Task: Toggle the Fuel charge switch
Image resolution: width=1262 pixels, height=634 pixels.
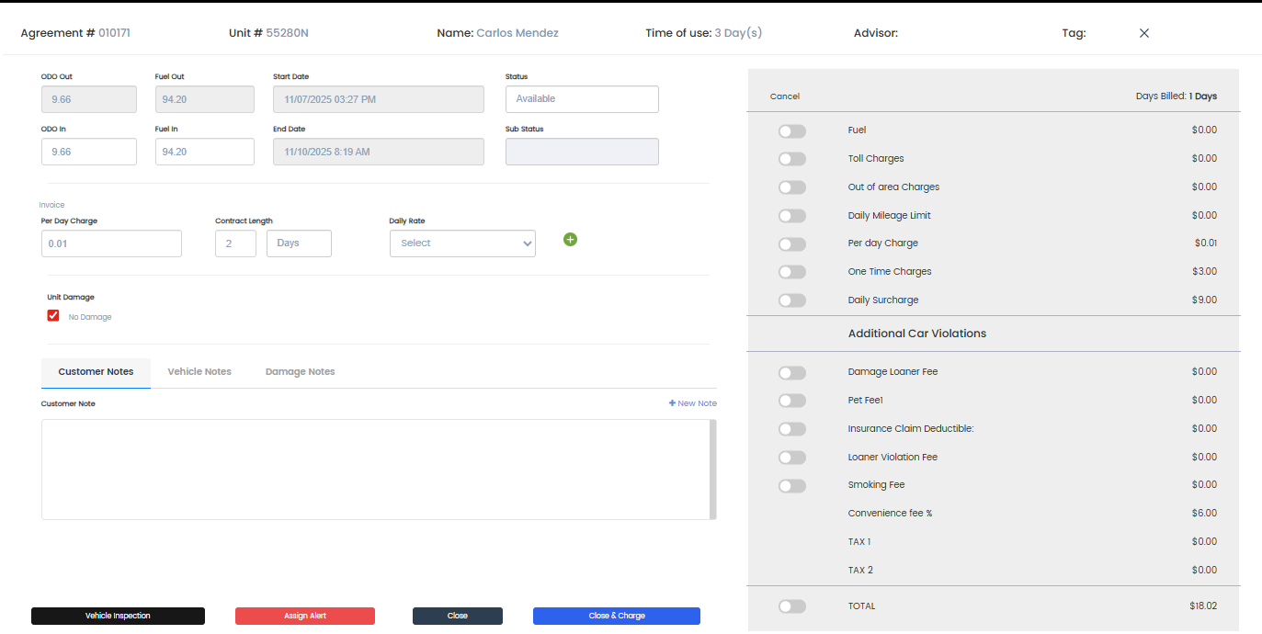Action: pos(791,131)
